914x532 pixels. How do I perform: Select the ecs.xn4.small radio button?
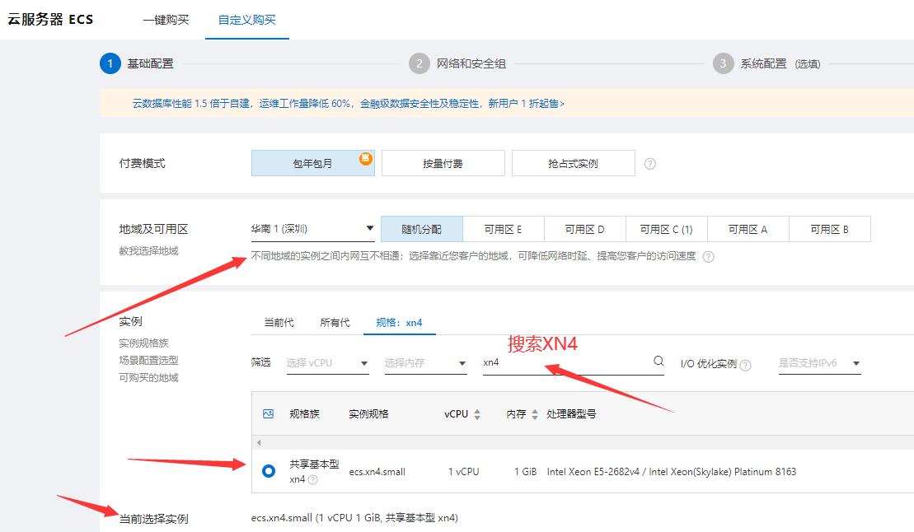(x=267, y=470)
